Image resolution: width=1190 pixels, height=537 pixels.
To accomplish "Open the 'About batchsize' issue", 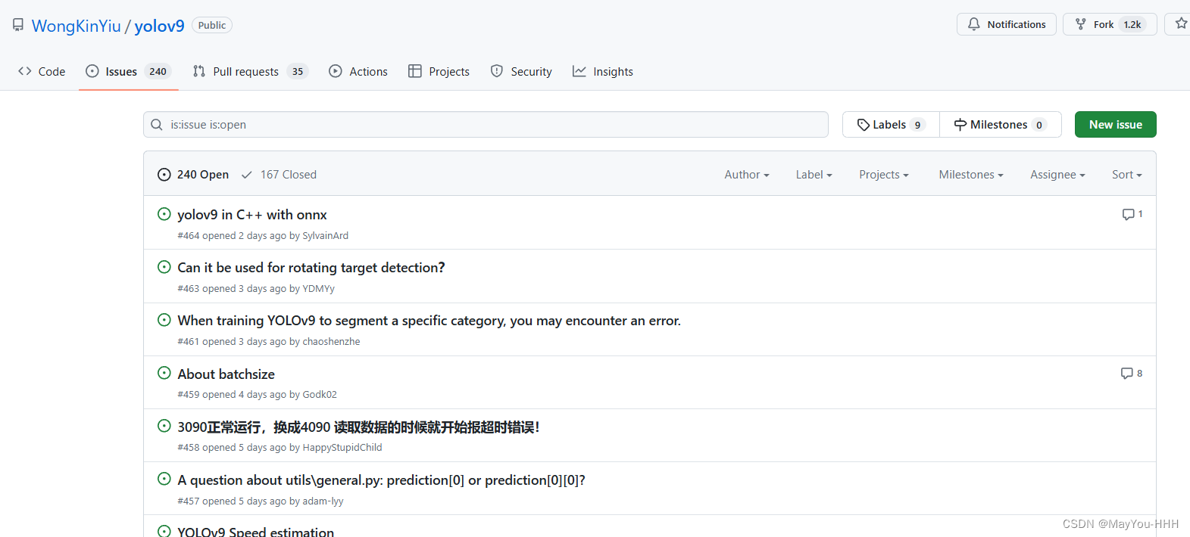I will [226, 374].
